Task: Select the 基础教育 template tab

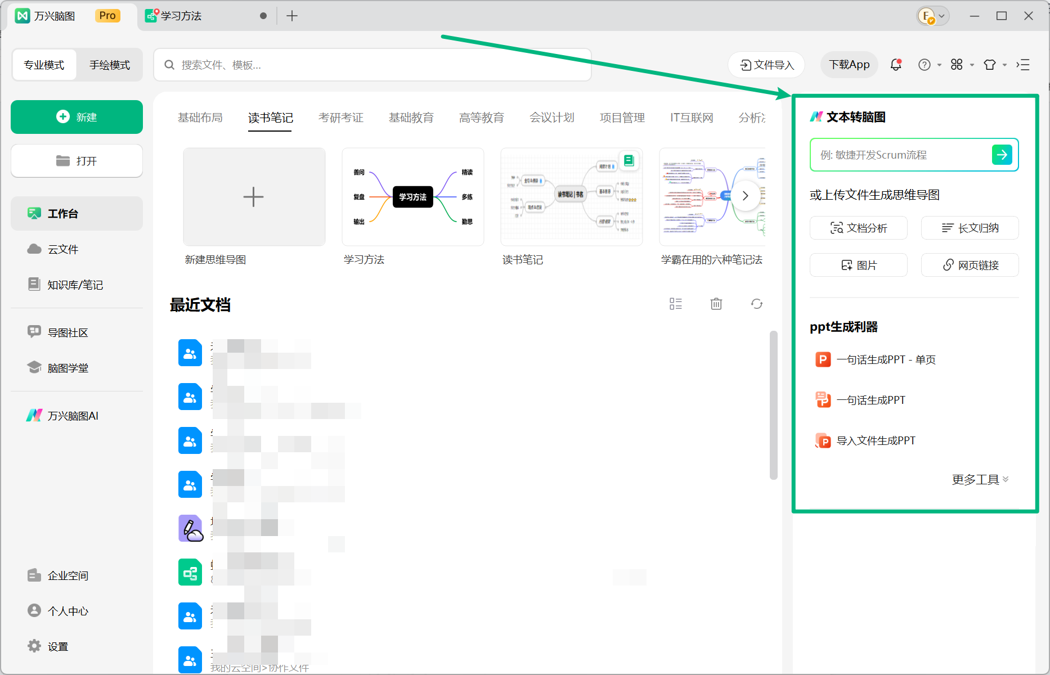Action: click(411, 118)
